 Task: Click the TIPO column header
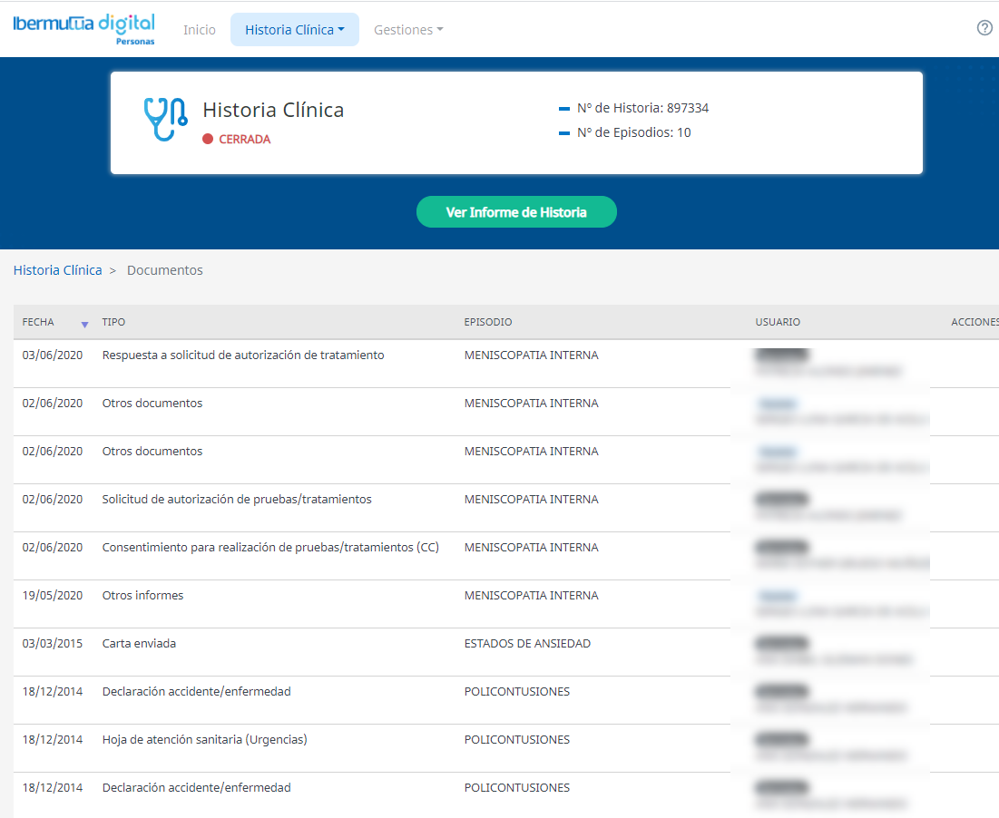pos(113,322)
